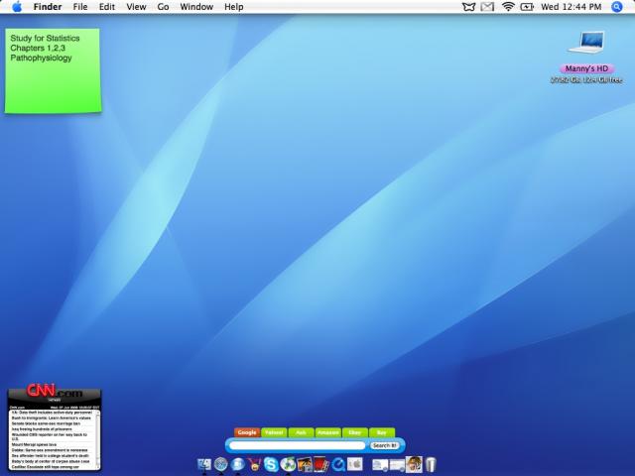
Task: Open the View menu
Action: point(136,7)
